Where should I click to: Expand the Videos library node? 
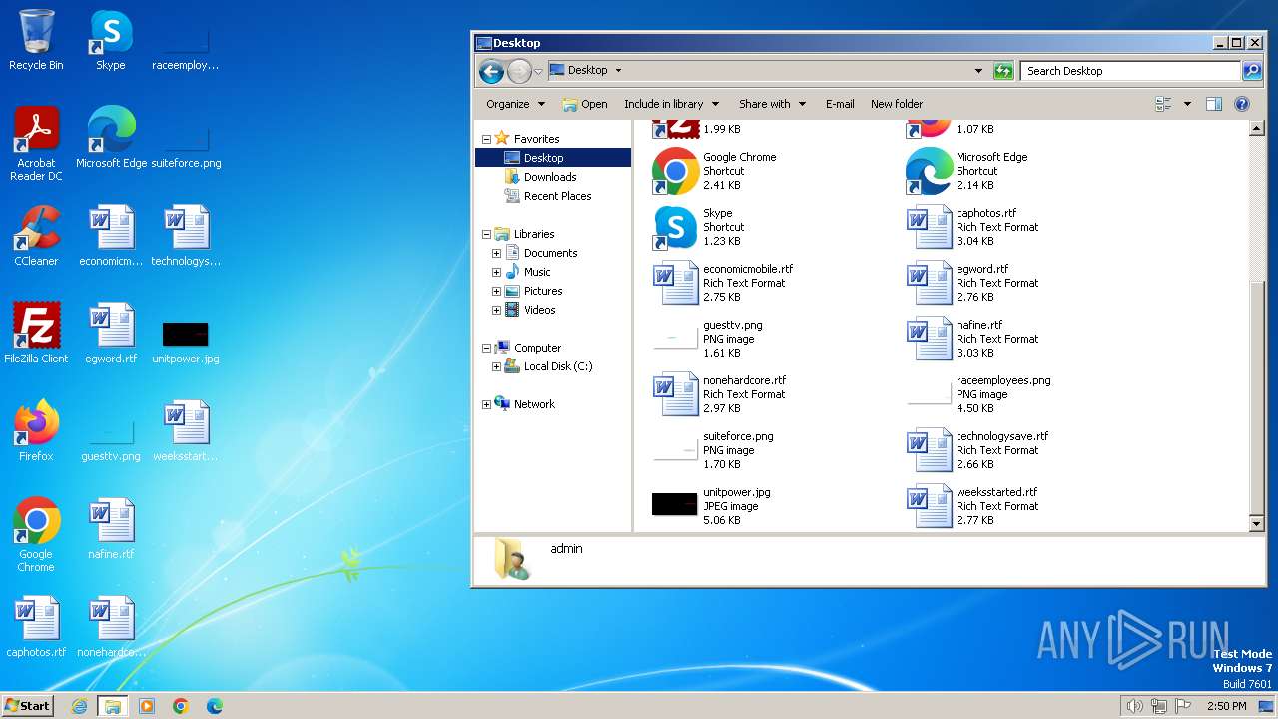coord(496,310)
